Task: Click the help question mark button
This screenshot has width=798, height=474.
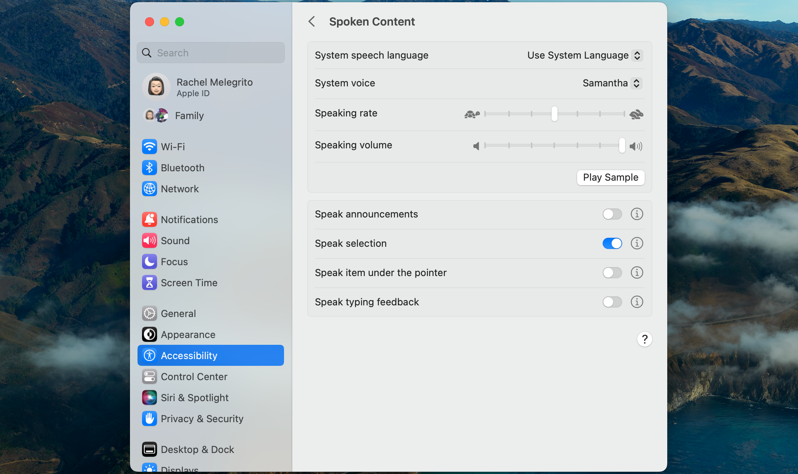Action: pos(645,339)
